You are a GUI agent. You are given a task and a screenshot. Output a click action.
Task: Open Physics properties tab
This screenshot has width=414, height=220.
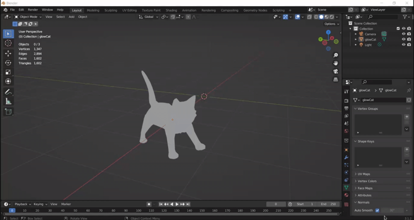pyautogui.click(x=347, y=172)
